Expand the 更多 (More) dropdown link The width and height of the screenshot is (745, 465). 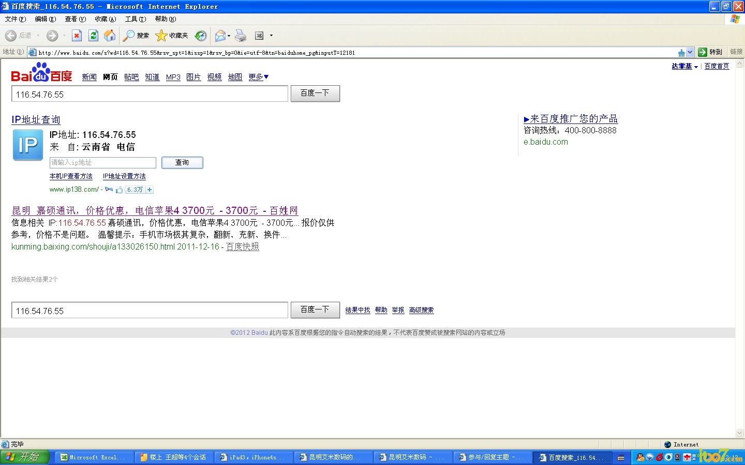(259, 77)
